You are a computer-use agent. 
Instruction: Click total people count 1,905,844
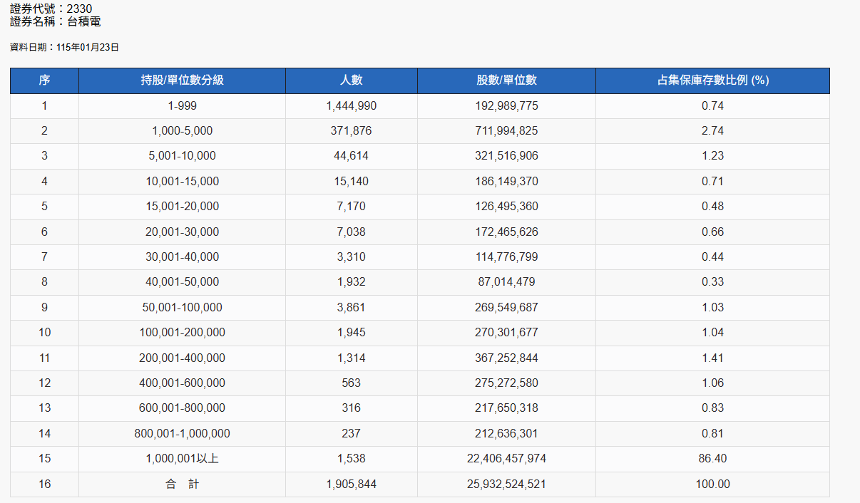[x=351, y=484]
